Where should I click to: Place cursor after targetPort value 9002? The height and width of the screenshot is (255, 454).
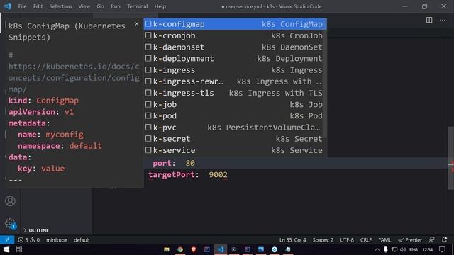tap(228, 175)
